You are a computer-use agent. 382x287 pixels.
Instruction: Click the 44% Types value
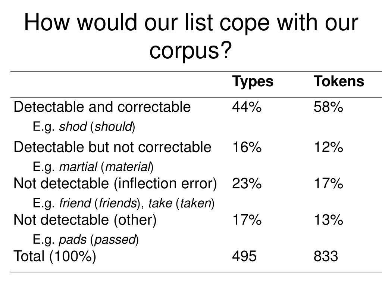click(x=247, y=107)
